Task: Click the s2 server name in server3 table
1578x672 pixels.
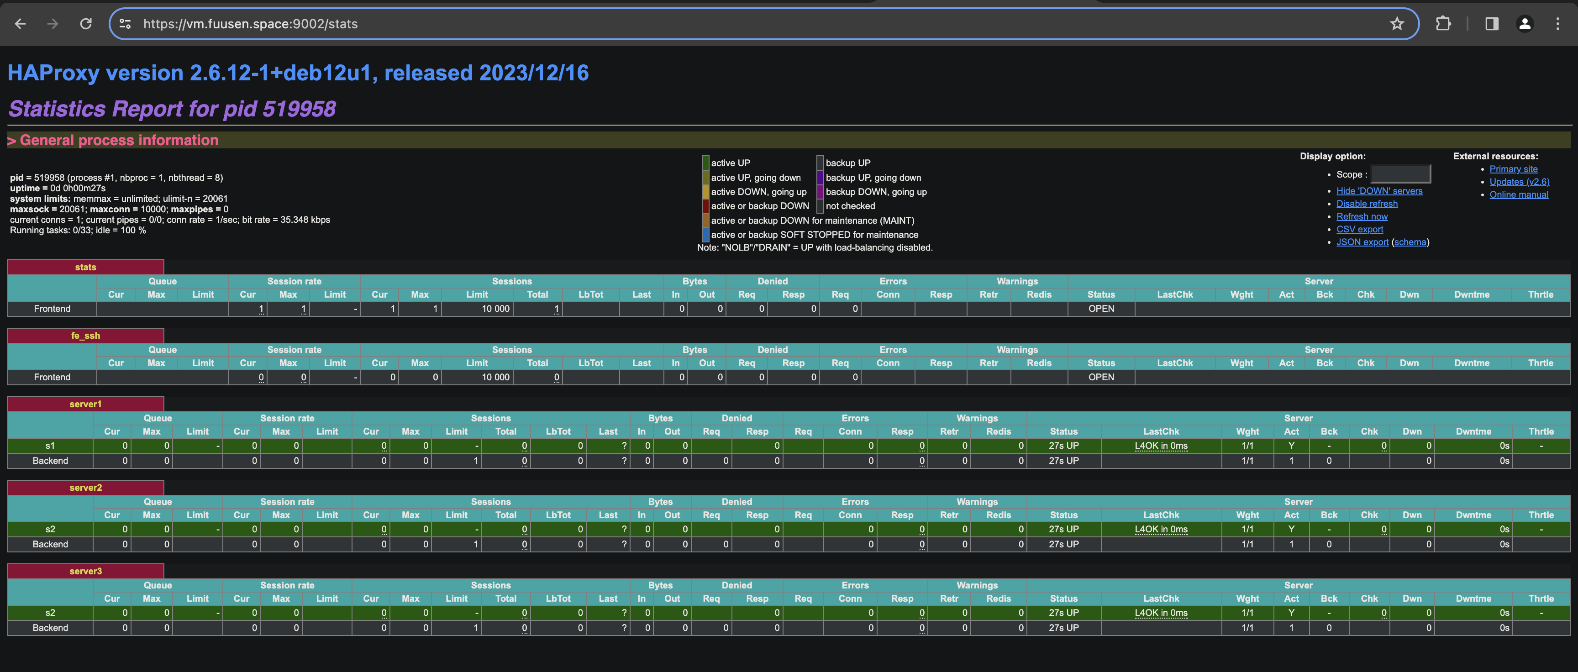Action: coord(50,613)
